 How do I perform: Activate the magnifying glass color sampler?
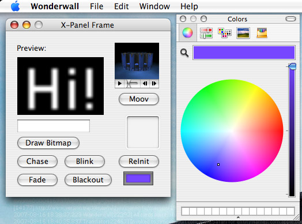tap(184, 53)
